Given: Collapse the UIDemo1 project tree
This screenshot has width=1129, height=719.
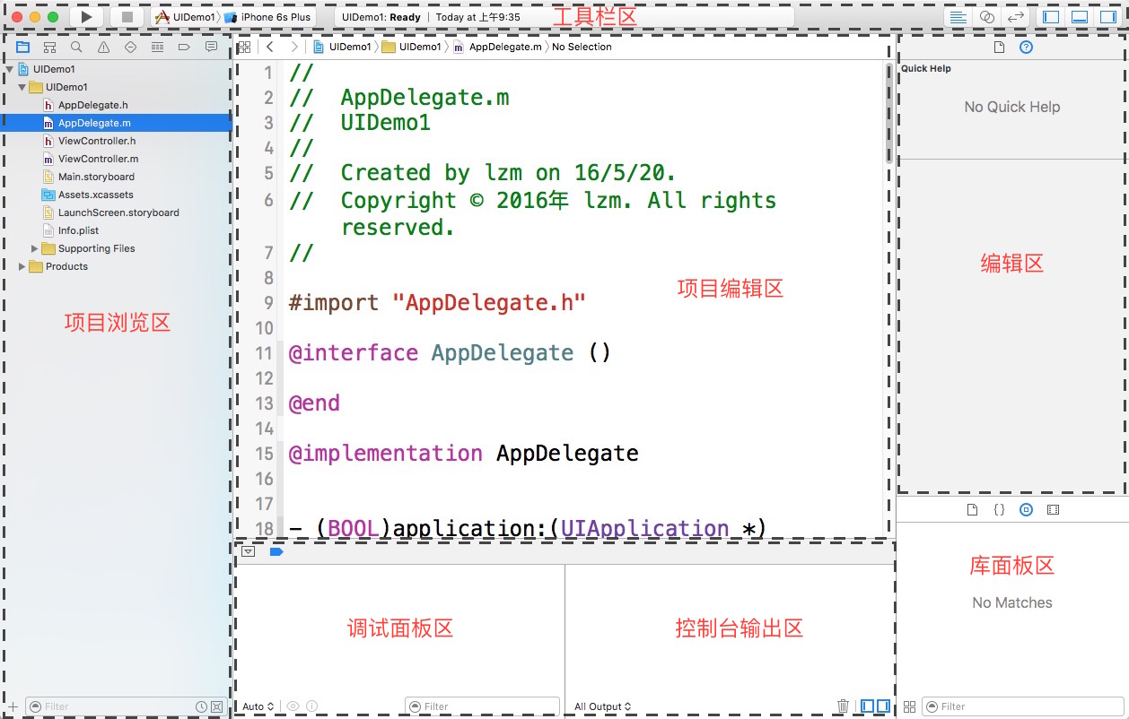Looking at the screenshot, I should (x=10, y=69).
